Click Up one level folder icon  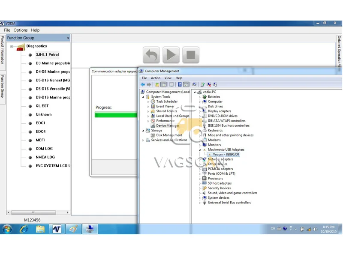[157, 84]
